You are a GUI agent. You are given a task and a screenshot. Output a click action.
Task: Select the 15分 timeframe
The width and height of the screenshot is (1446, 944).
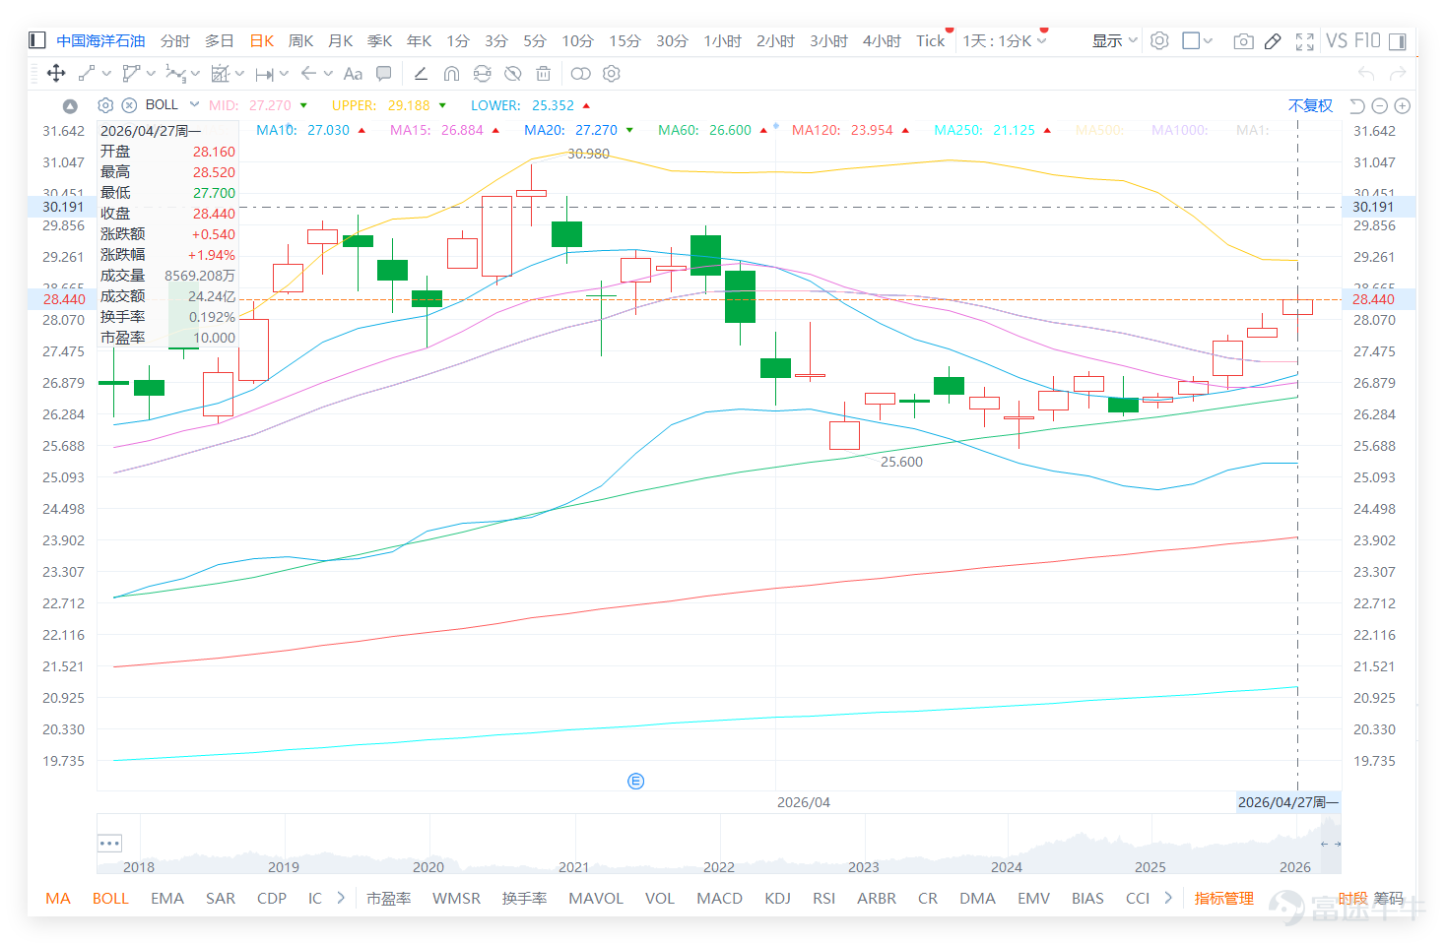(624, 40)
